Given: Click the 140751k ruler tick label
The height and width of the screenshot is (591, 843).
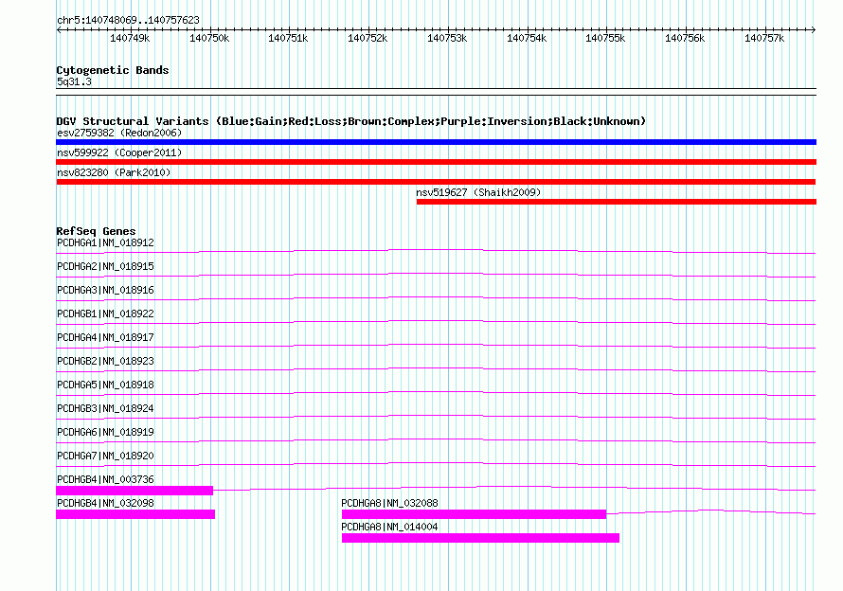Looking at the screenshot, I should [289, 38].
